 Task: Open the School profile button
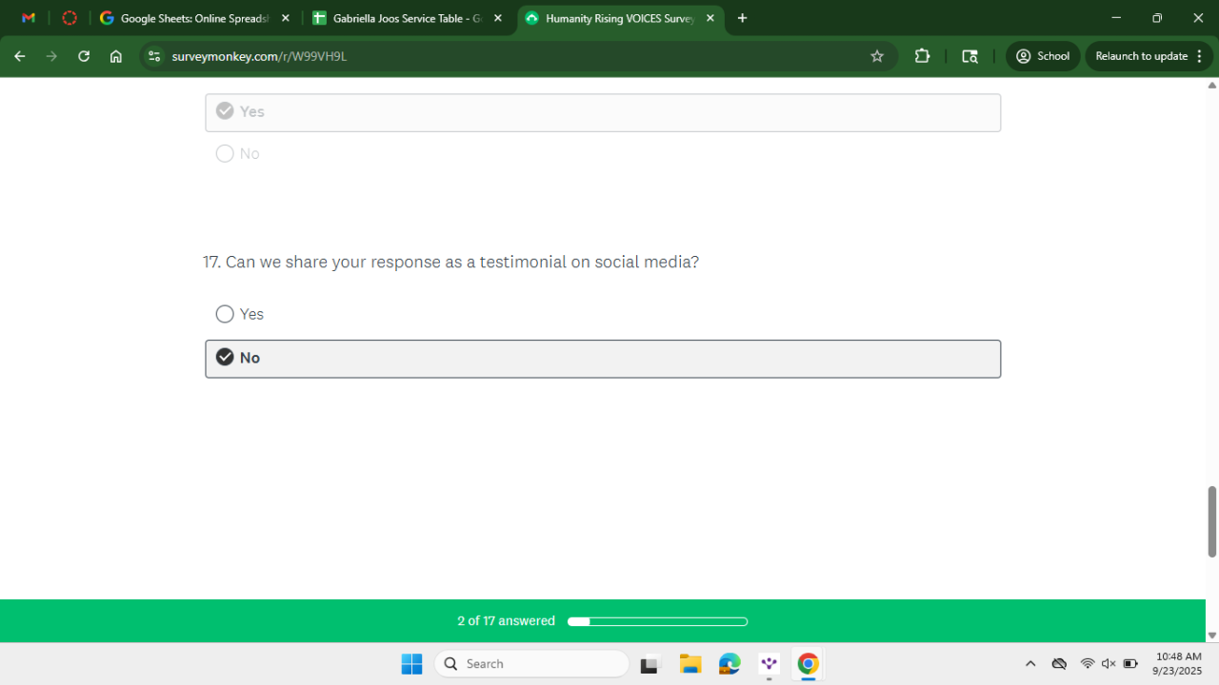click(1043, 56)
